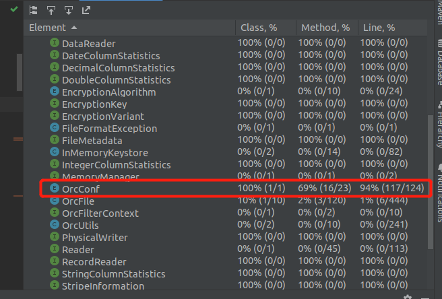The height and width of the screenshot is (299, 442).
Task: Click the DataReader interface icon
Action: [x=55, y=43]
